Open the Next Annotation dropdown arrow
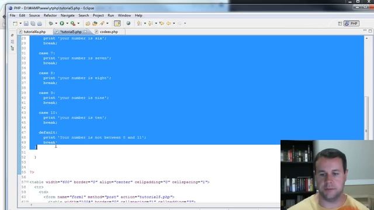 [145, 23]
